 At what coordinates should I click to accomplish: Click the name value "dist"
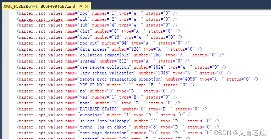[85, 31]
